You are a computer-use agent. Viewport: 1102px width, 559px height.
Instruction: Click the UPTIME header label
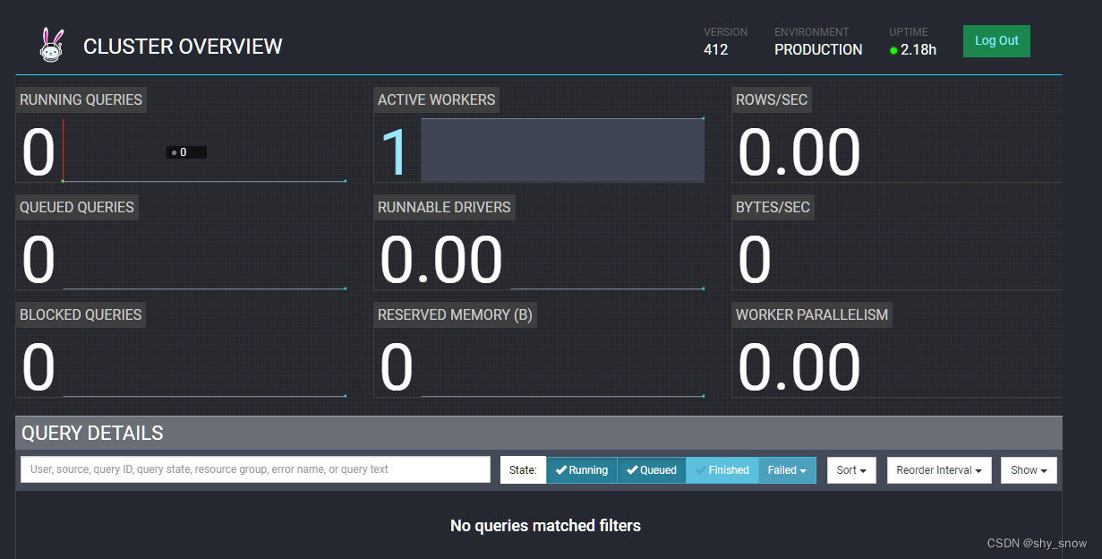pyautogui.click(x=908, y=32)
